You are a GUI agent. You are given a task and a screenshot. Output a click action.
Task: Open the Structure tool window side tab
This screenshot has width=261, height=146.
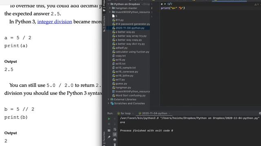coord(104,24)
